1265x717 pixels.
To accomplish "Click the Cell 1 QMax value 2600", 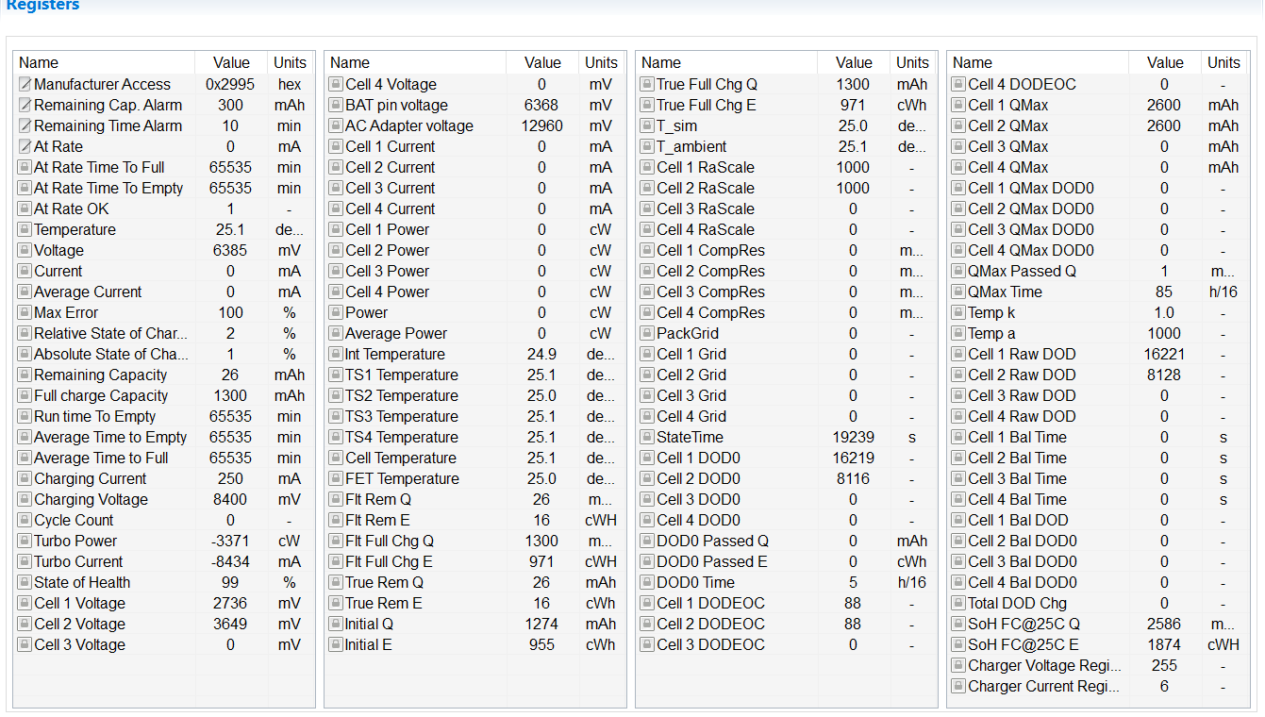I will [1164, 106].
